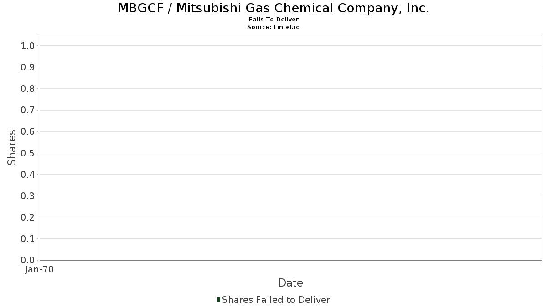
Task: Click the 0.9 y-axis tick value
Action: click(28, 67)
